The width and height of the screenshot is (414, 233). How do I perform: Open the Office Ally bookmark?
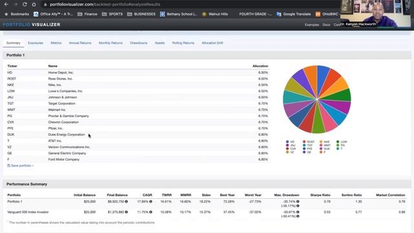click(x=53, y=14)
